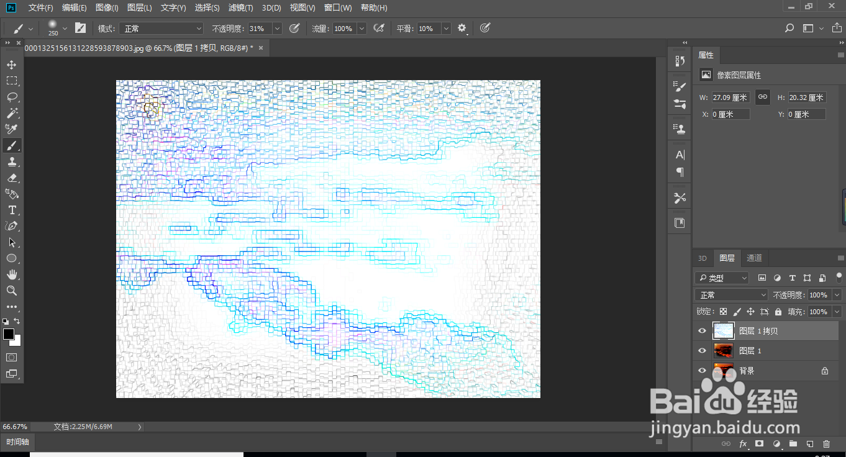
Task: Toggle lock transparent pixels
Action: (x=723, y=312)
